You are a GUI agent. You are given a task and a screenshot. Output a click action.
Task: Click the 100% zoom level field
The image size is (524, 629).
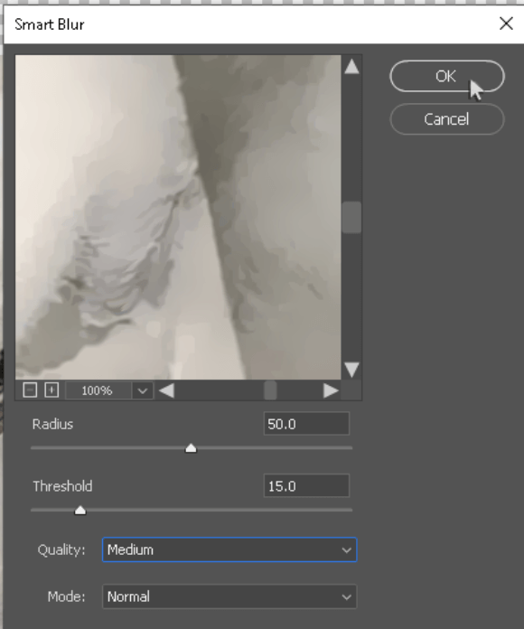[x=98, y=390]
